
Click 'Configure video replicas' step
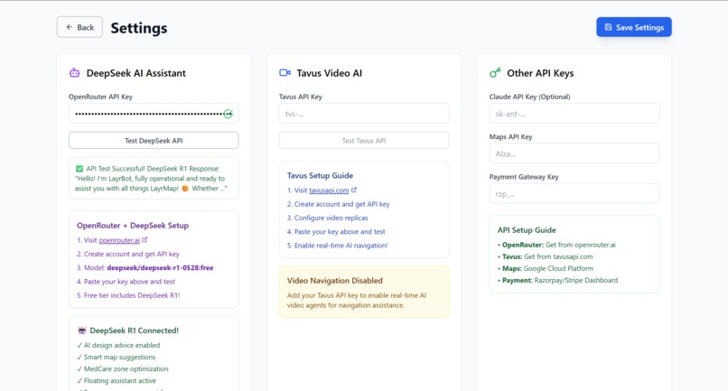click(x=327, y=218)
